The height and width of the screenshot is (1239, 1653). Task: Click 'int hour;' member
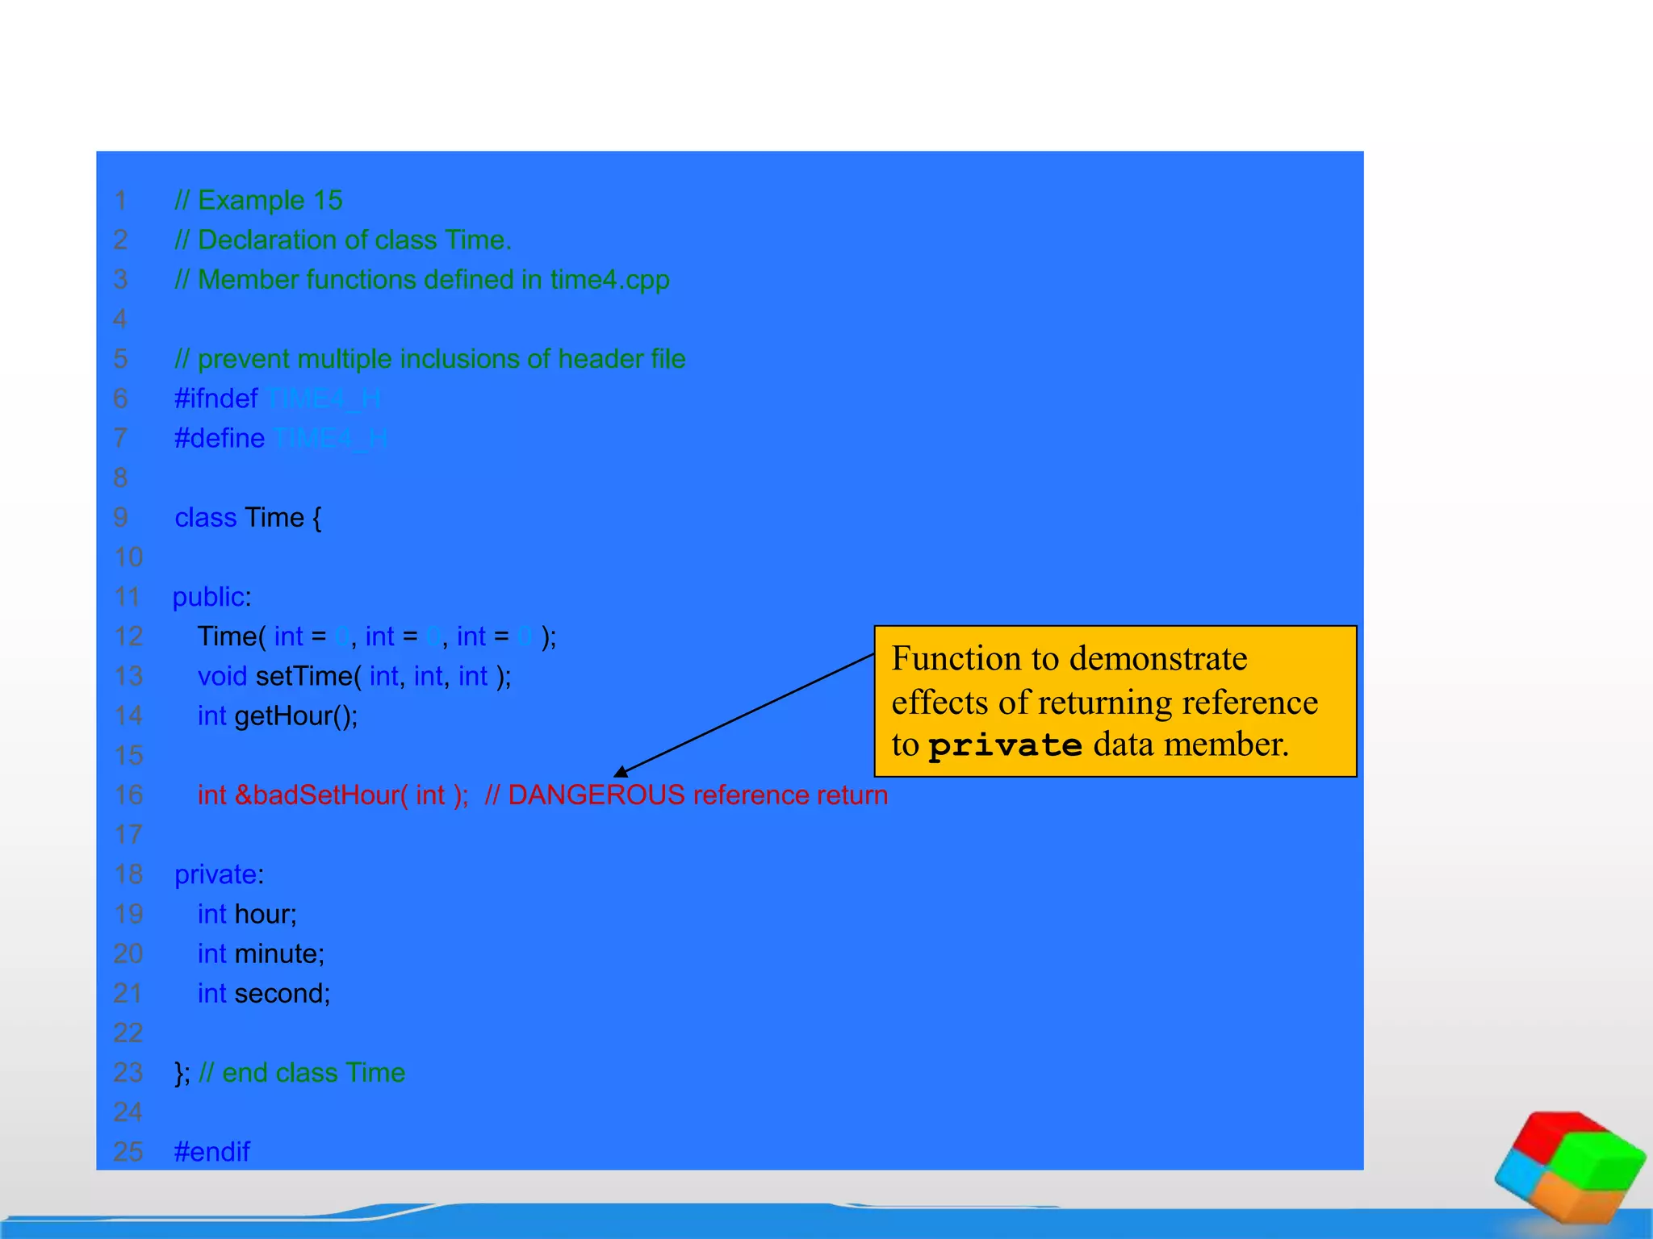pyautogui.click(x=247, y=914)
